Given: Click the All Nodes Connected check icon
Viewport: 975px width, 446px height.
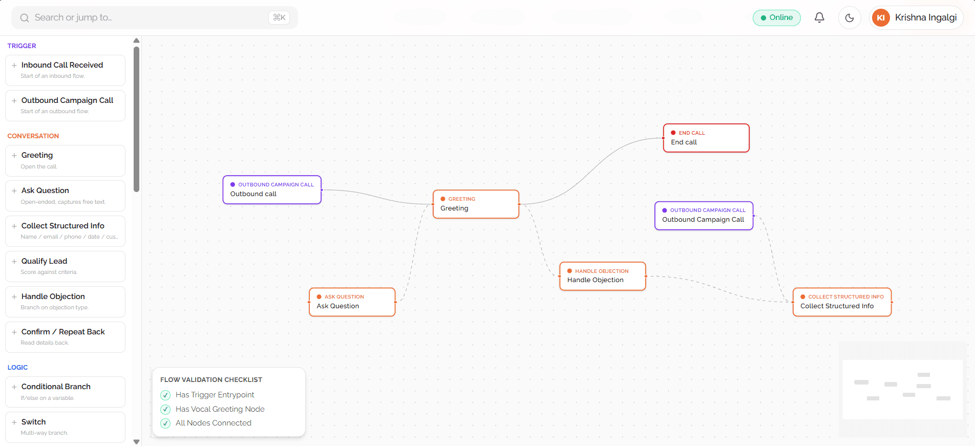Looking at the screenshot, I should click(165, 423).
